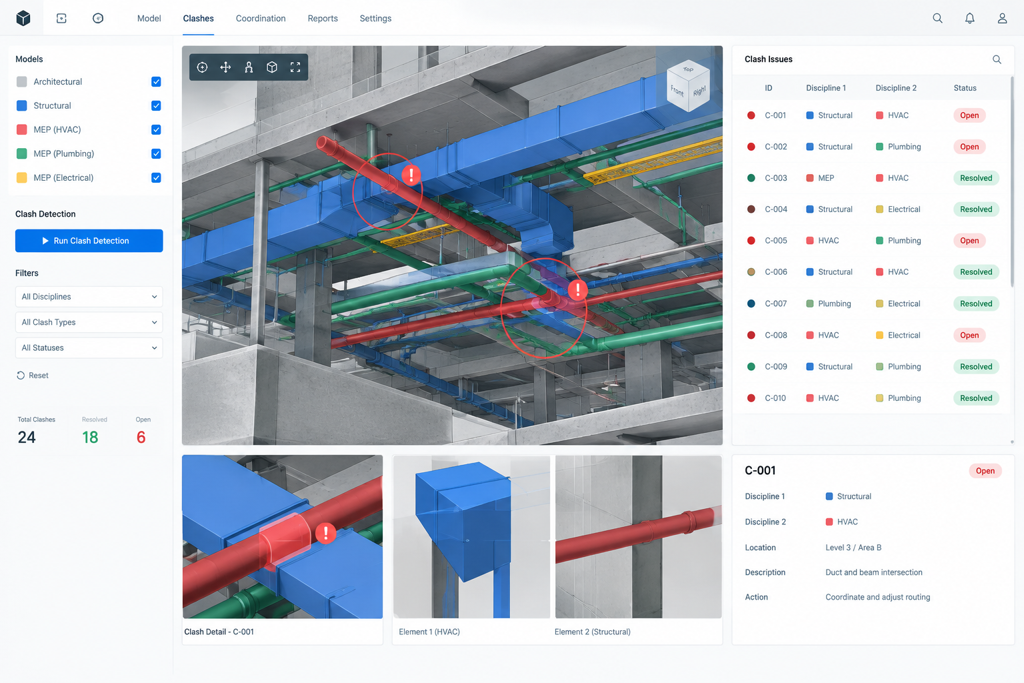Uncheck the Architectural model checkbox
Image resolution: width=1024 pixels, height=683 pixels.
tap(156, 82)
